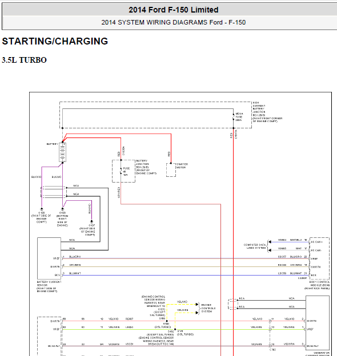
Task: Click the Computer Data Lines System label
Action: [x=255, y=246]
